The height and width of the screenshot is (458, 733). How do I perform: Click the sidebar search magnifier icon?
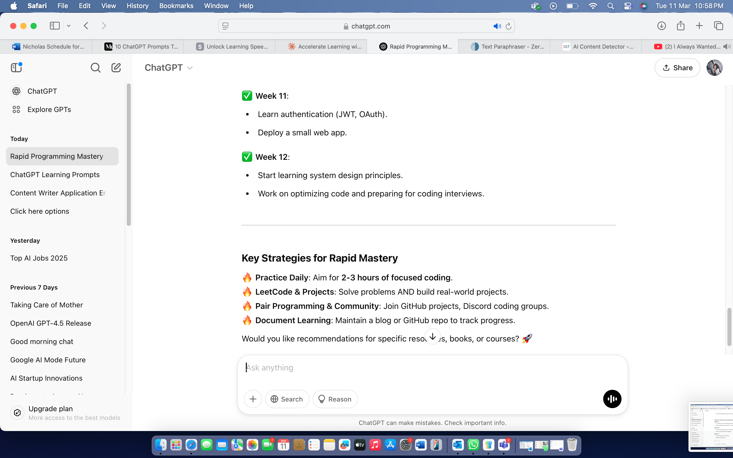tap(95, 67)
